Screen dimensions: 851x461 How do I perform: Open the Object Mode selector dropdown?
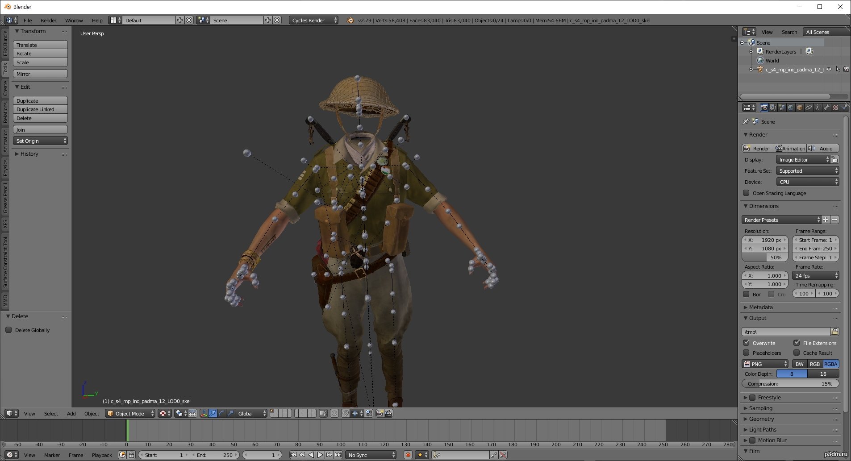click(x=130, y=413)
